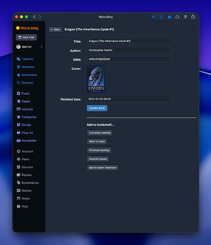Click the Eragon page heading text

pos(89,29)
